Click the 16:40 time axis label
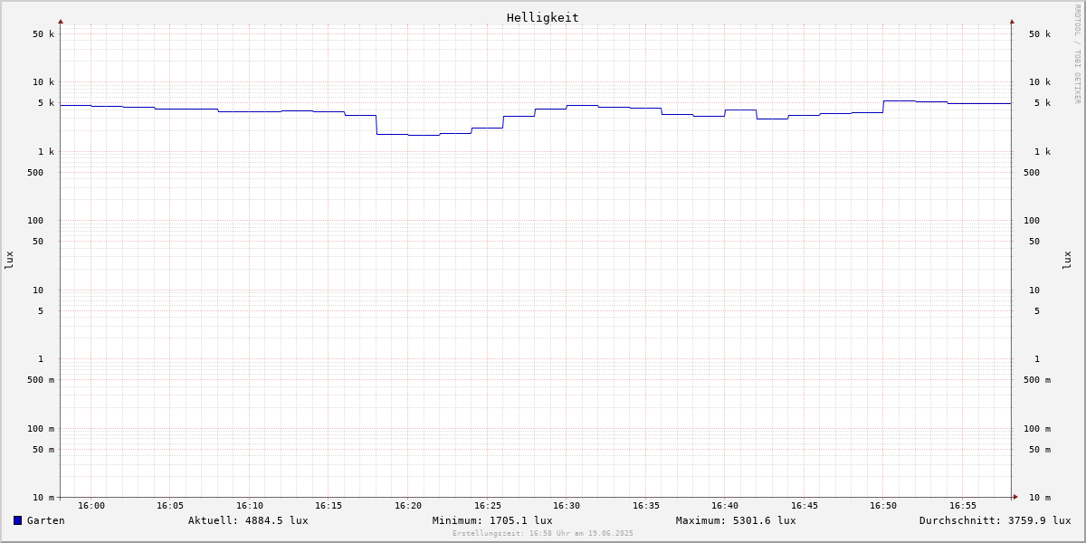Viewport: 1086px width, 543px height. coord(725,506)
